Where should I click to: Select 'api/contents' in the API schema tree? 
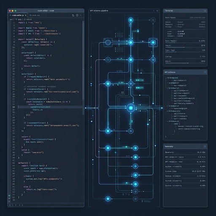click(x=180, y=96)
